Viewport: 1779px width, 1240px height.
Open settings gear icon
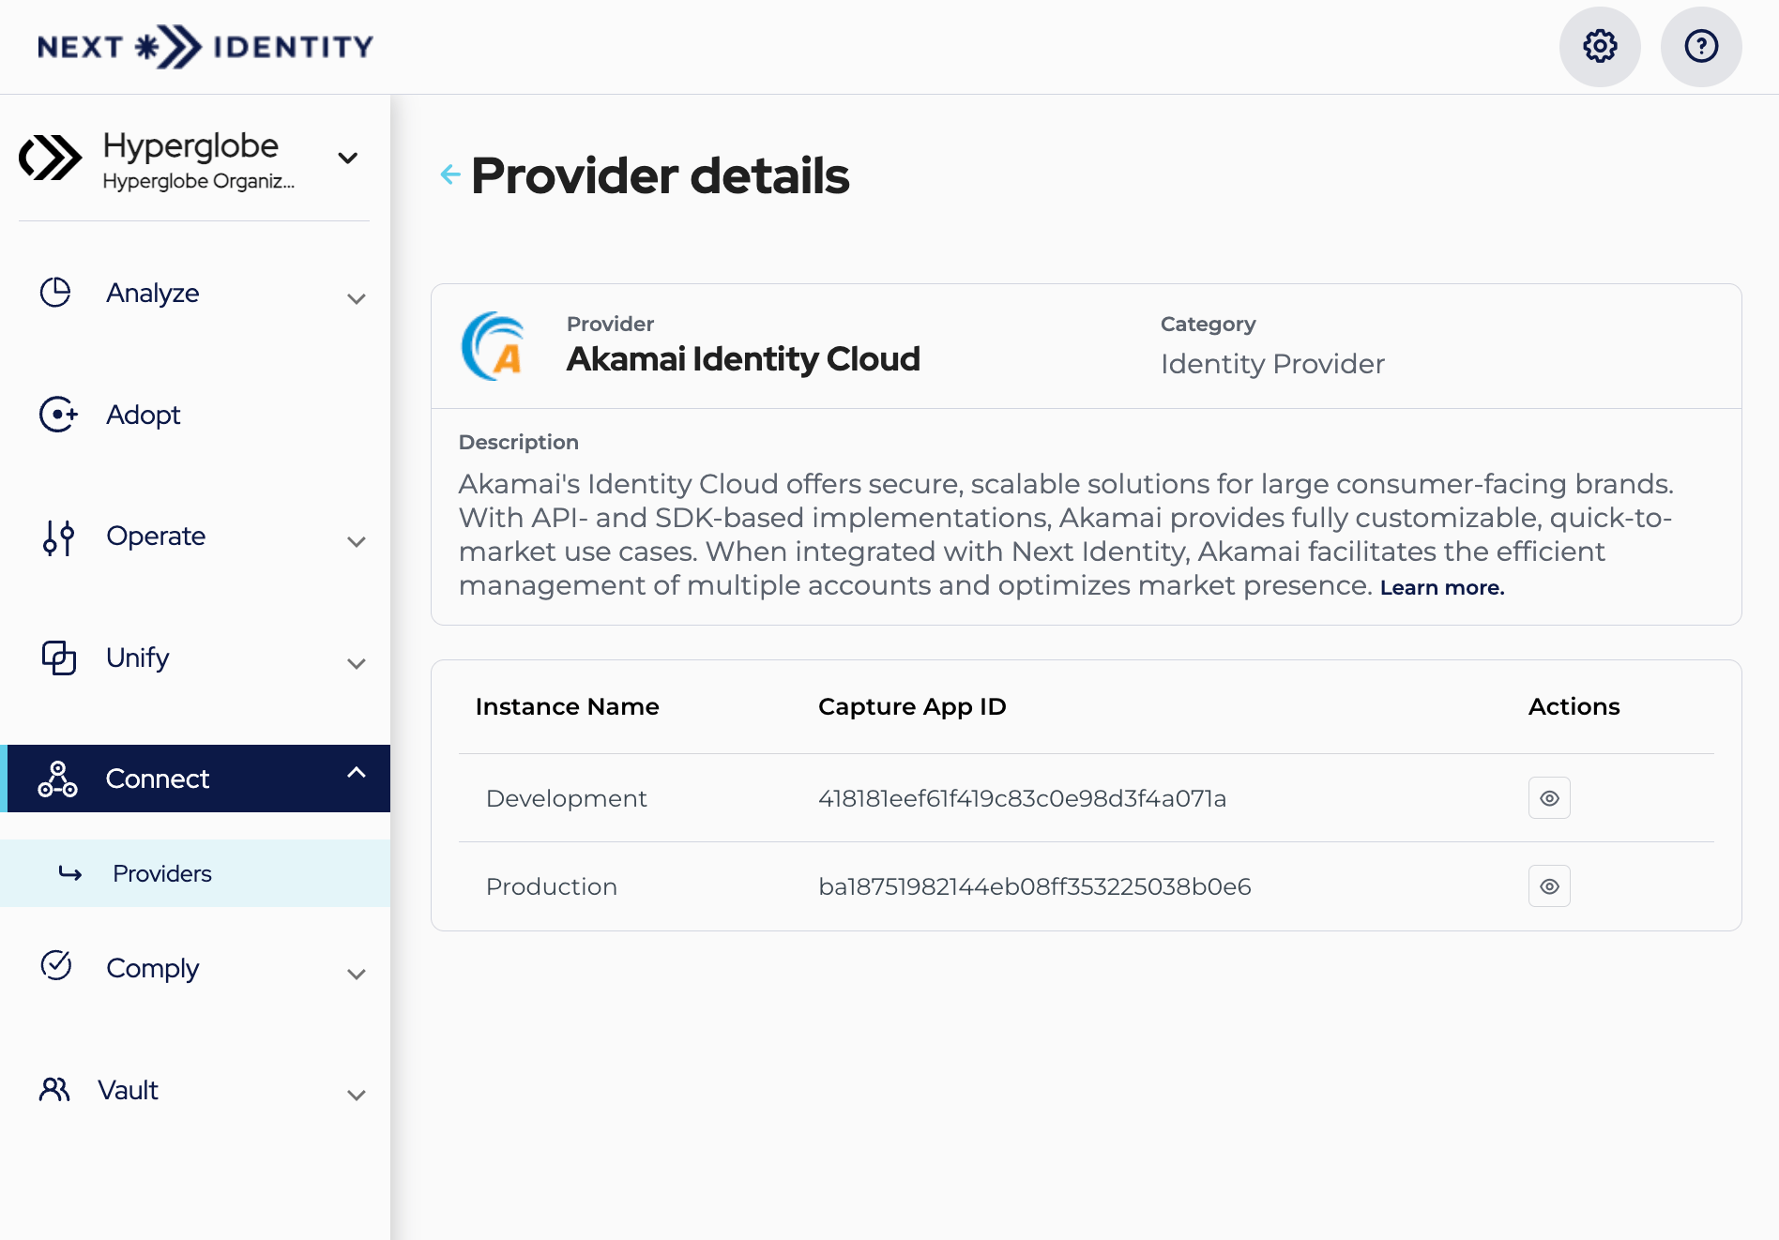click(1600, 46)
